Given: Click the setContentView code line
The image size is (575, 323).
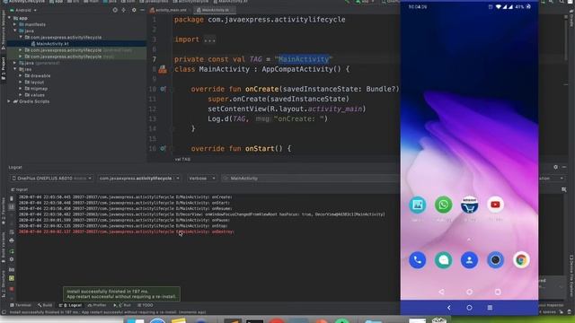Looking at the screenshot, I should click(287, 109).
